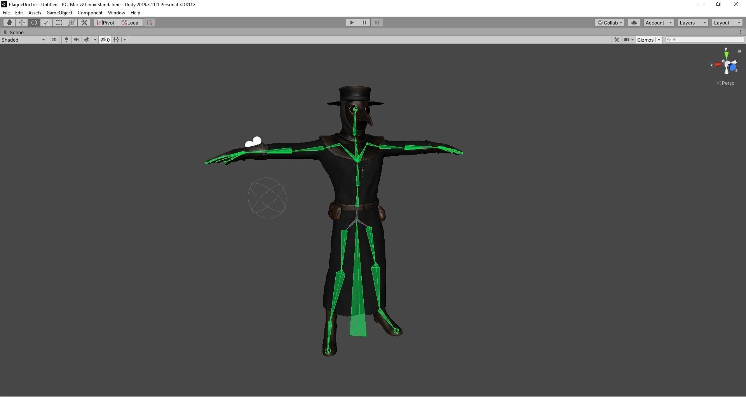746x397 pixels.
Task: Start Play mode
Action: coord(352,23)
